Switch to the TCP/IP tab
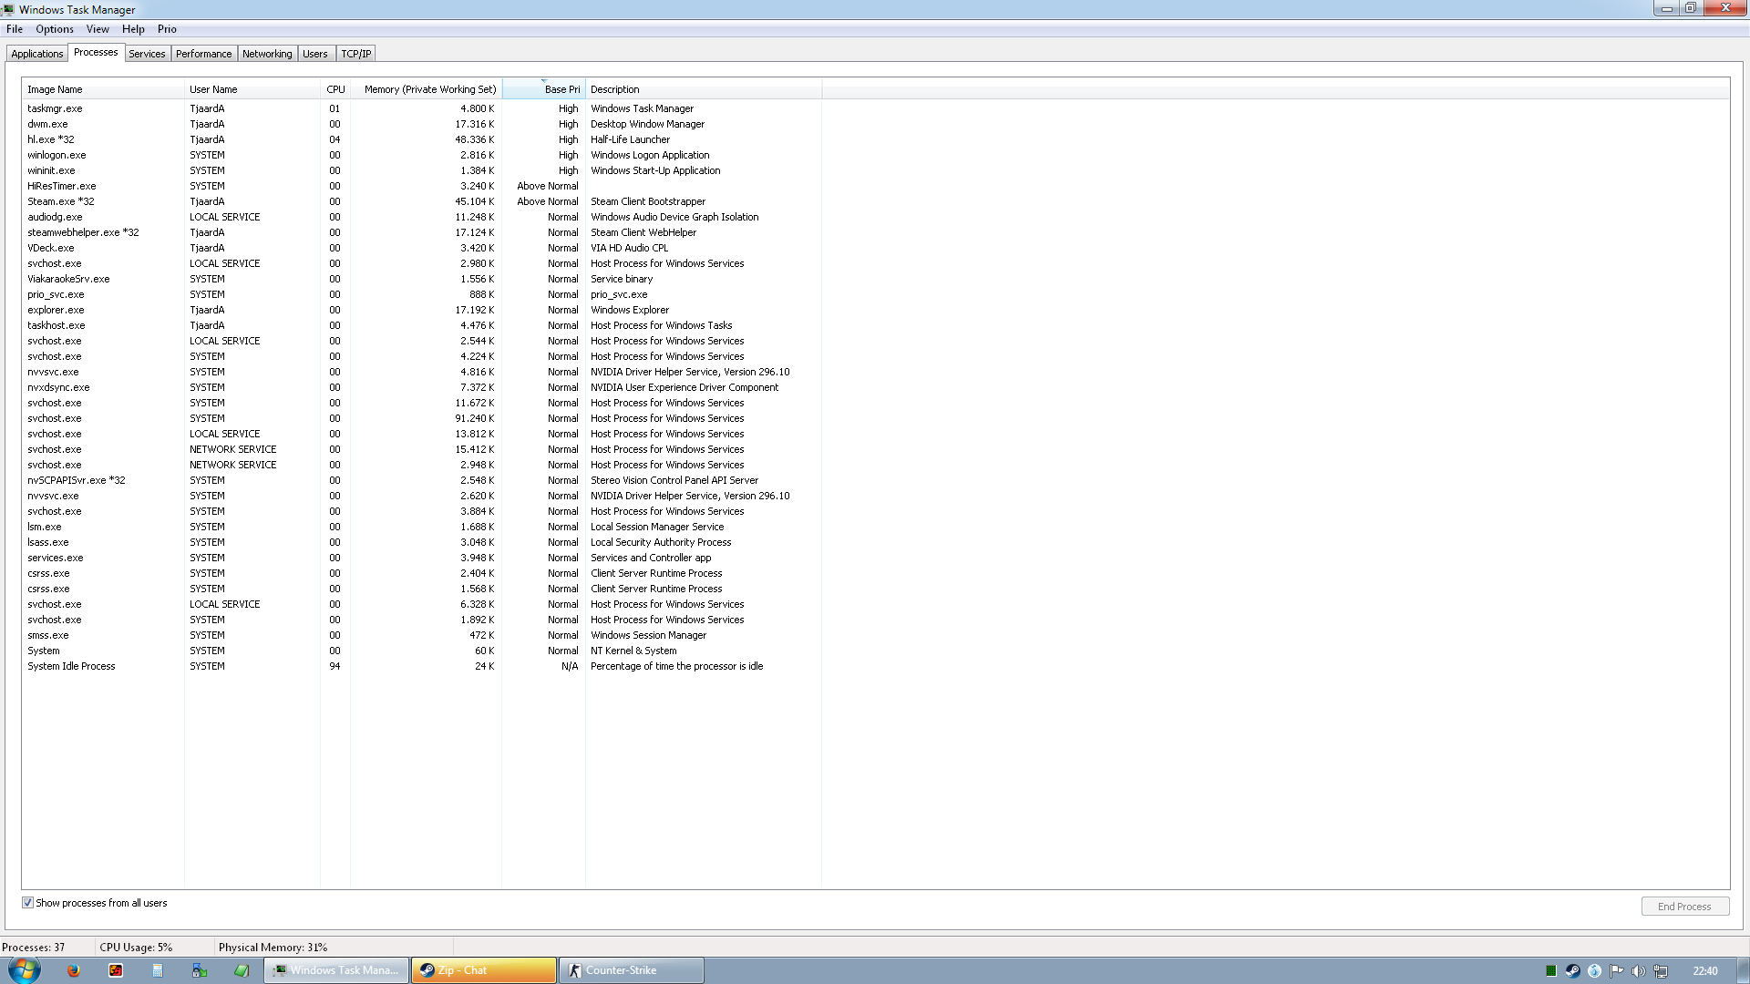The height and width of the screenshot is (984, 1750). [x=356, y=54]
